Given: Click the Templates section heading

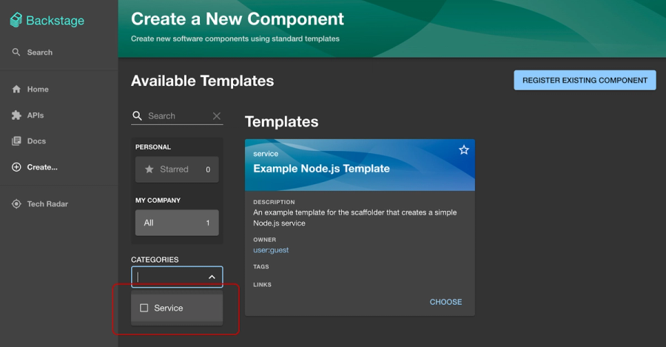Looking at the screenshot, I should tap(282, 121).
